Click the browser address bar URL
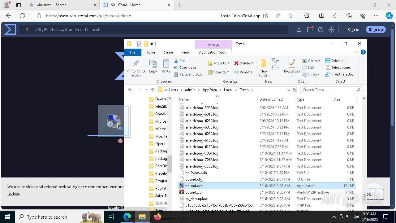This screenshot has height=223, width=396. pyautogui.click(x=88, y=16)
